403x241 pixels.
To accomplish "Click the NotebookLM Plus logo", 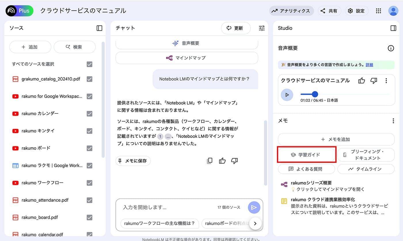I will (19, 11).
